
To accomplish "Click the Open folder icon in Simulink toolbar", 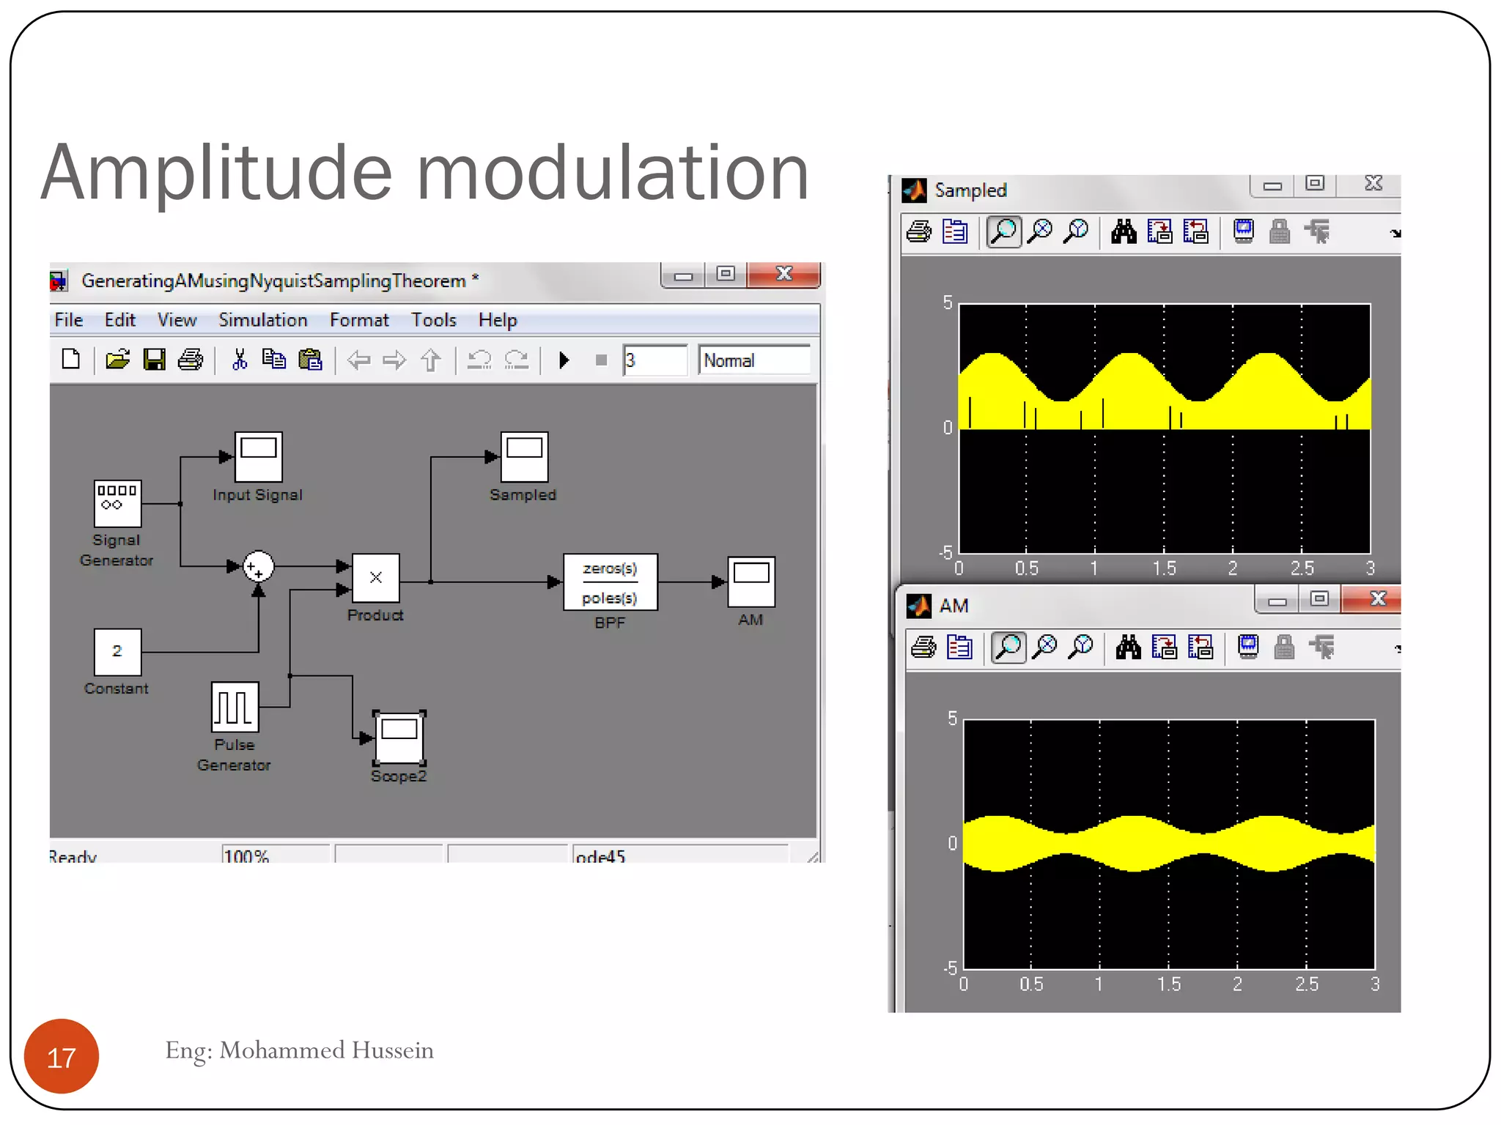I will coord(117,360).
